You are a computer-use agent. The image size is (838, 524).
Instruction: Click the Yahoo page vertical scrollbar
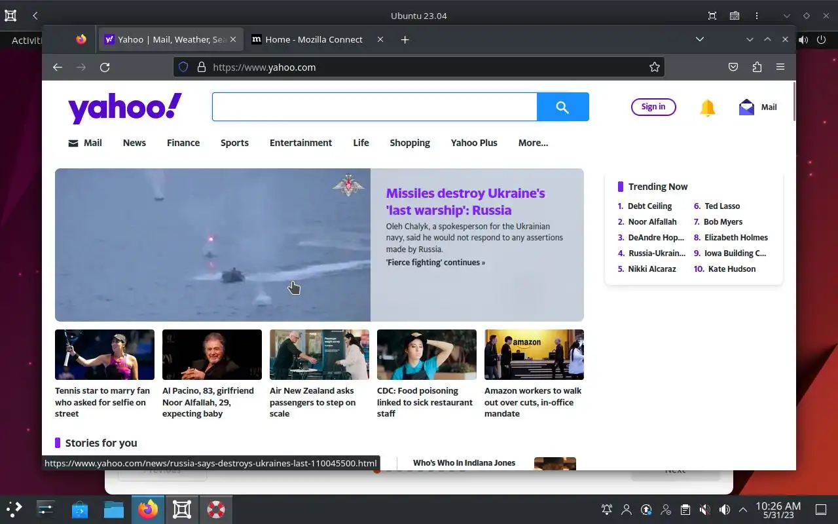(x=794, y=102)
